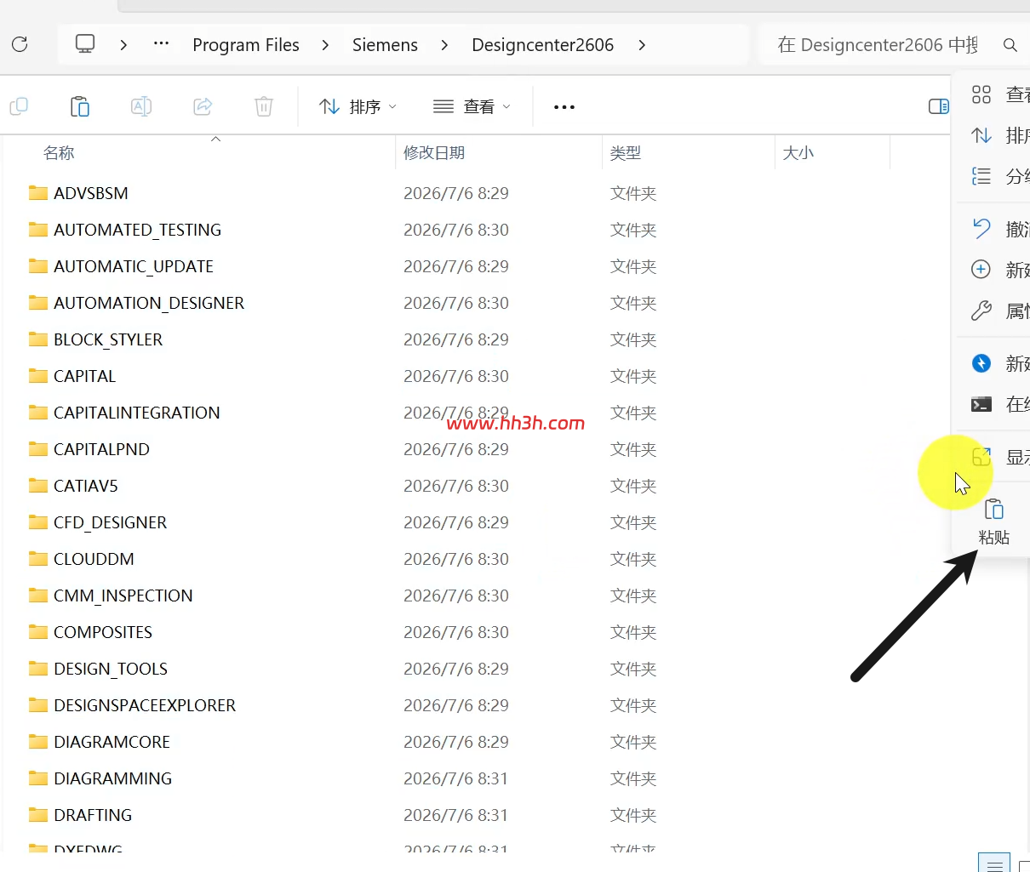The height and width of the screenshot is (872, 1030).
Task: Select the AUTOMATIC_UPDATE folder
Action: [134, 266]
